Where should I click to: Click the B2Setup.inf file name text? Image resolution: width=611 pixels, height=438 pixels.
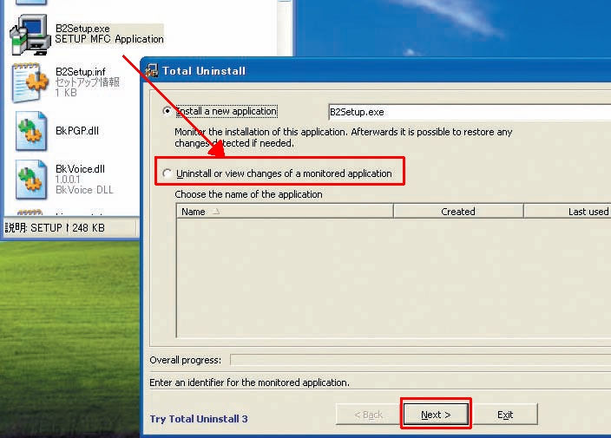point(80,72)
